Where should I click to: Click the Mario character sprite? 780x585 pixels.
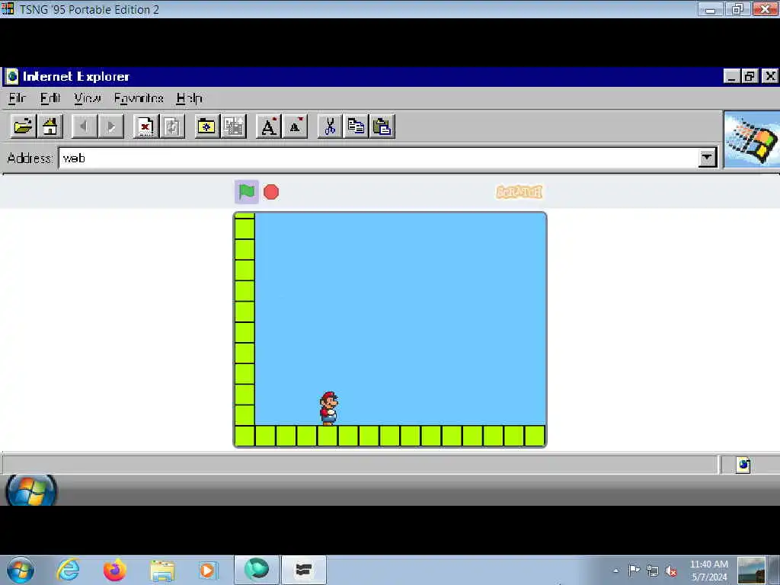[328, 408]
